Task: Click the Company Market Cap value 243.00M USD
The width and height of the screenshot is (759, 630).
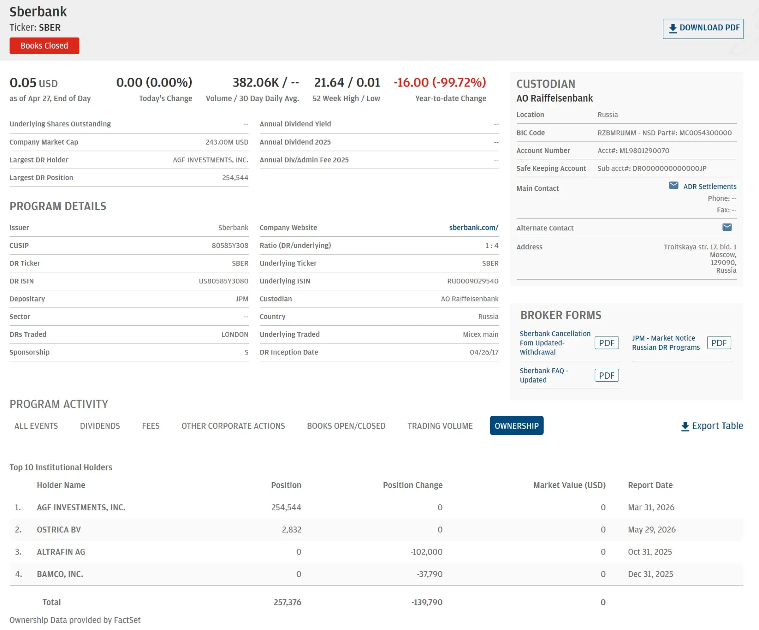Action: pyautogui.click(x=227, y=142)
